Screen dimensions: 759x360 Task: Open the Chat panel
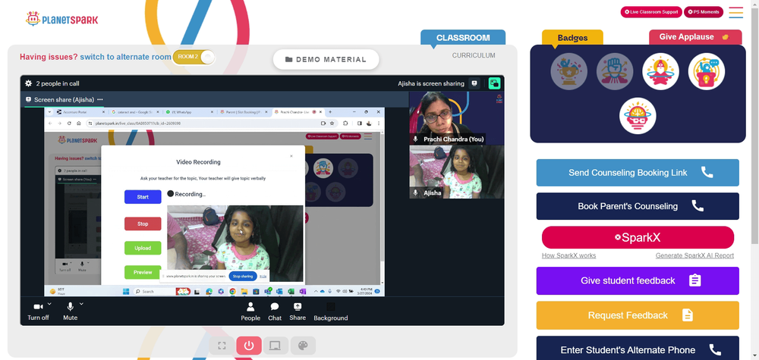pyautogui.click(x=275, y=311)
